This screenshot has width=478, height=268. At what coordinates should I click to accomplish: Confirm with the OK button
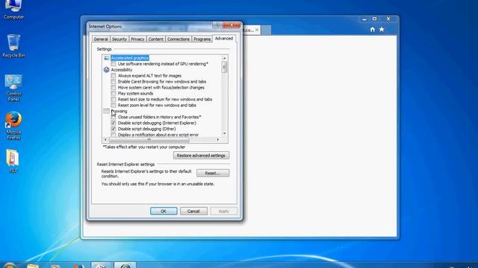tap(164, 211)
